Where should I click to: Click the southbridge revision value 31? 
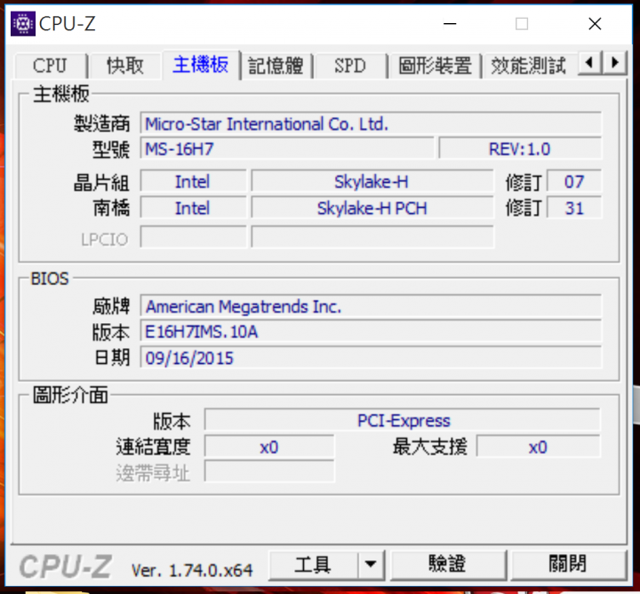coord(574,208)
